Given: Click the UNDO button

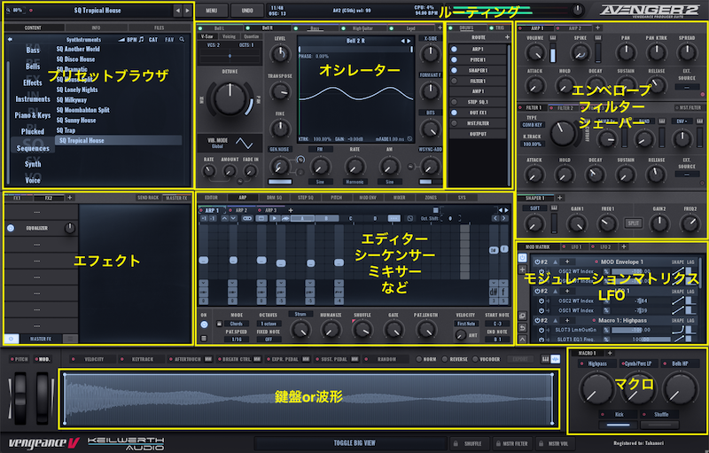Looking at the screenshot, I should [246, 10].
